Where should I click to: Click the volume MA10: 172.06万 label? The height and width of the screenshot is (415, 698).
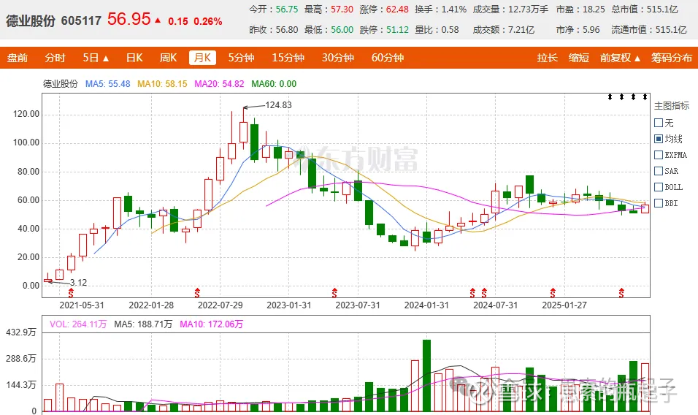coord(211,324)
